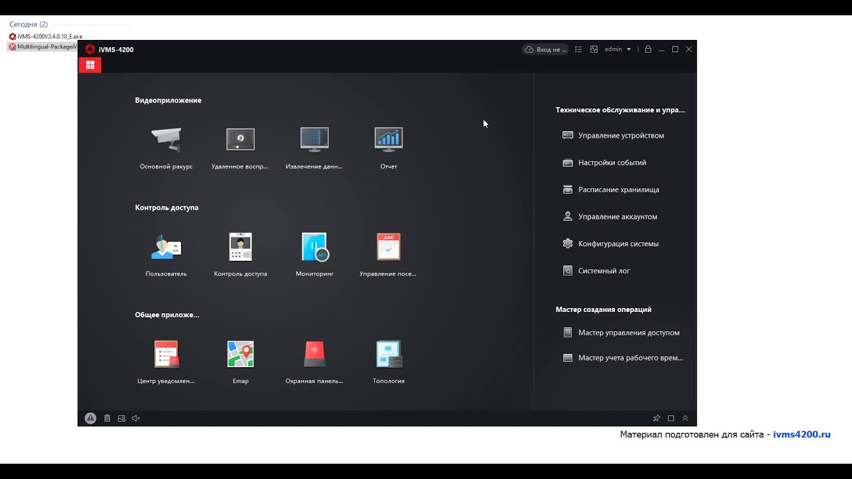Viewport: 852px width, 479px height.
Task: Open Настройки событий
Action: tap(604, 162)
